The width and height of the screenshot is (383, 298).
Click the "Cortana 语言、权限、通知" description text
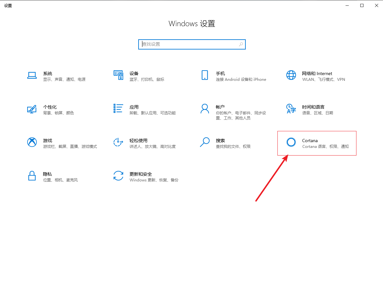coord(325,147)
